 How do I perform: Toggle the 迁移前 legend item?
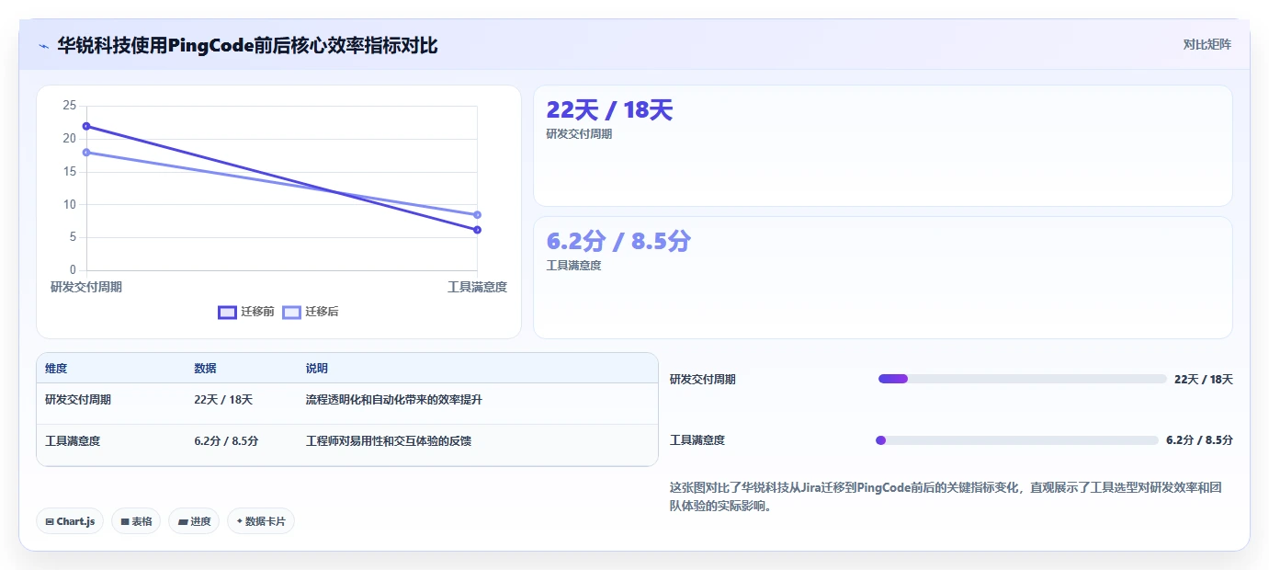tap(245, 312)
